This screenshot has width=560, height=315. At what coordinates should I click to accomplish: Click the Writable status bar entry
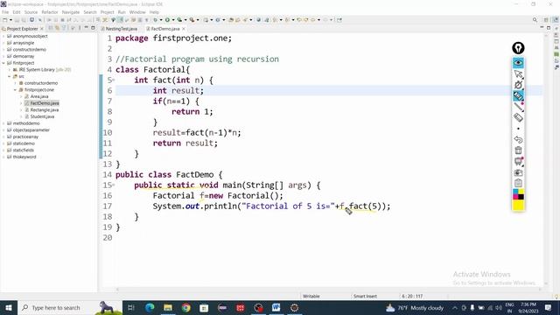coord(311,296)
